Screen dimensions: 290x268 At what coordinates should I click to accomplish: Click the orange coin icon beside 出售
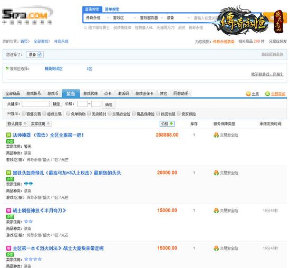(x=248, y=94)
